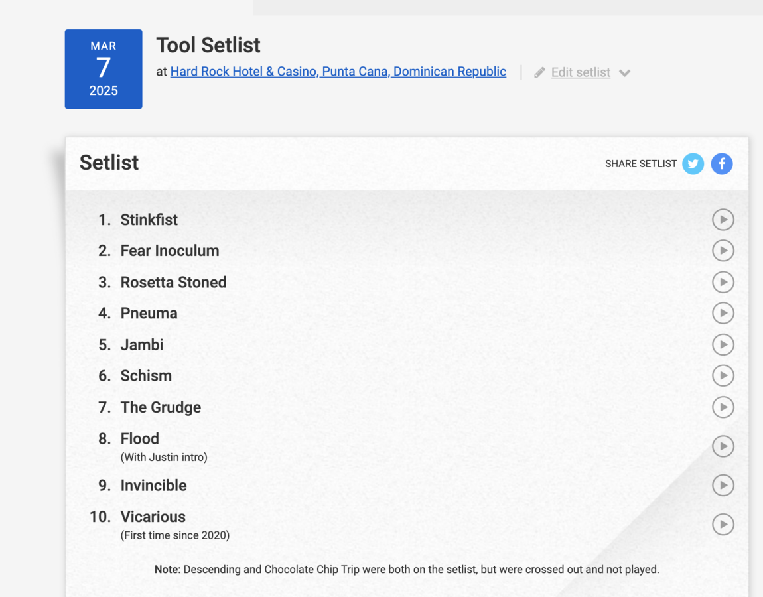
Task: Play the Stinkfist song preview
Action: point(723,220)
